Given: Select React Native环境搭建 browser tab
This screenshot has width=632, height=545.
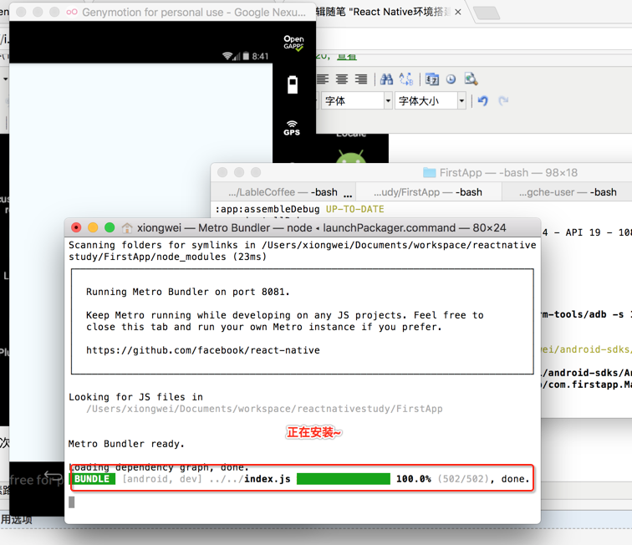Looking at the screenshot, I should pos(383,12).
